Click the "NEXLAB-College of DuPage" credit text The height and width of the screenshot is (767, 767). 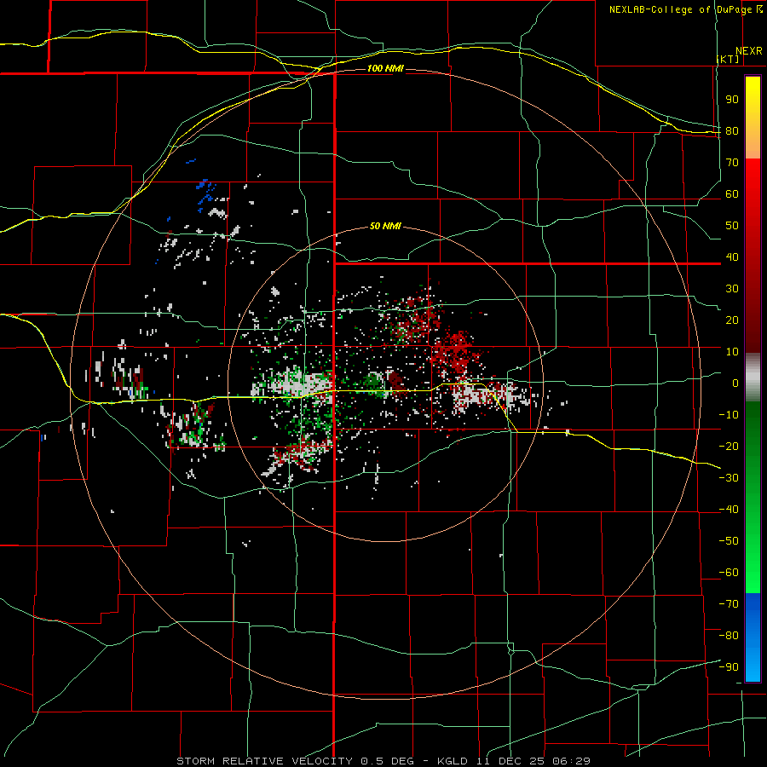point(682,9)
